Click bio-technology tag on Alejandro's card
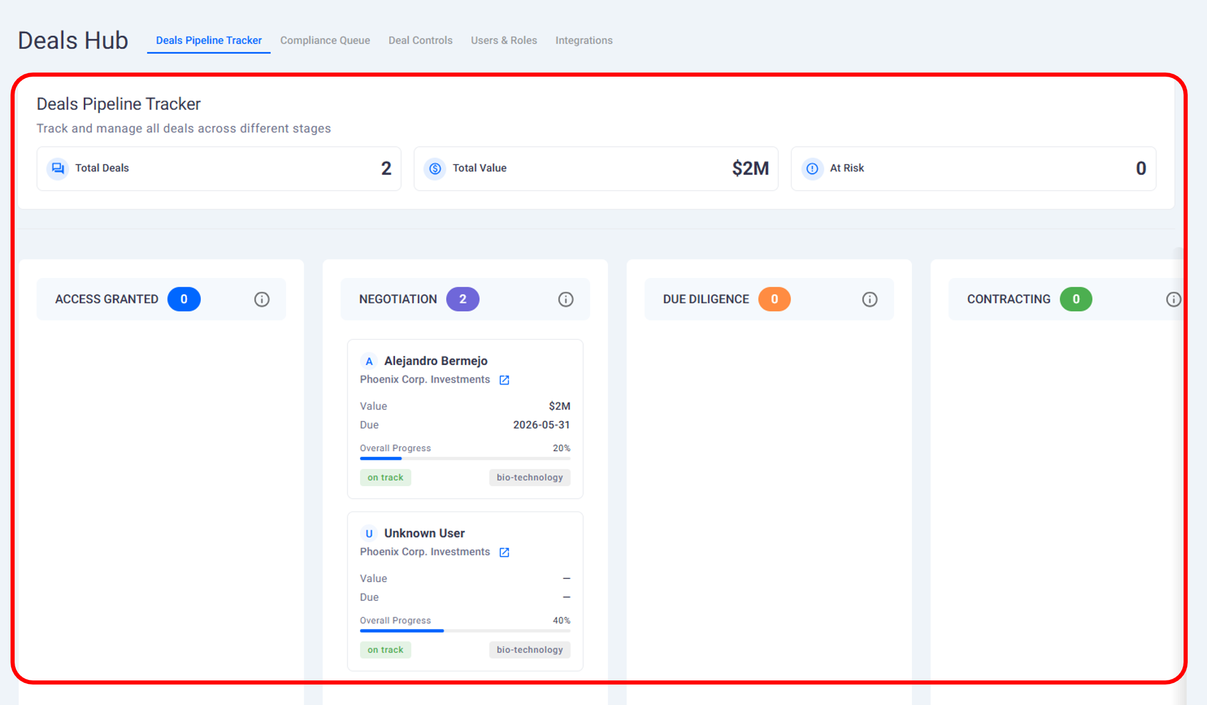 click(x=529, y=477)
